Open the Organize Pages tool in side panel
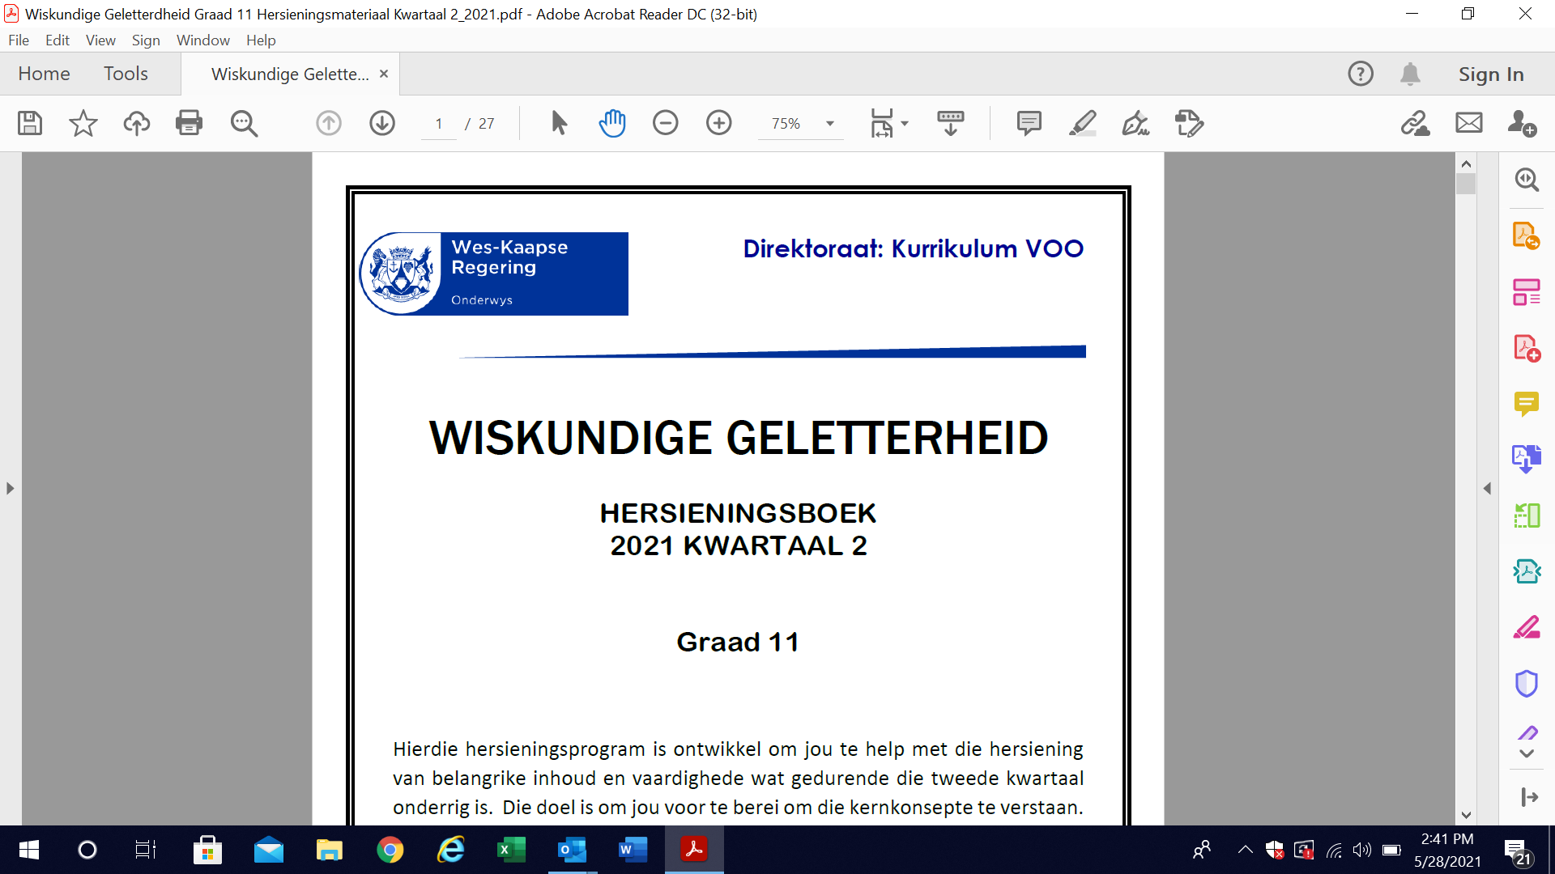The image size is (1555, 874). click(1527, 292)
